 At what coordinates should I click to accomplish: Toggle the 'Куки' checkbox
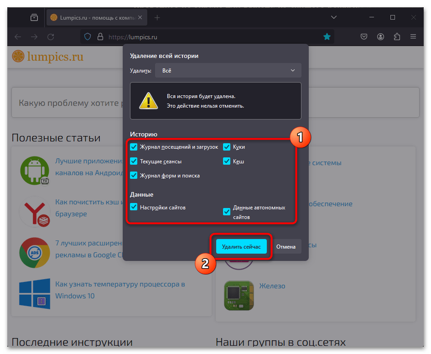(x=227, y=147)
